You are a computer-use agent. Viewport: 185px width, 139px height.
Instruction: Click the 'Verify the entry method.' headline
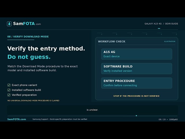pos(46,49)
